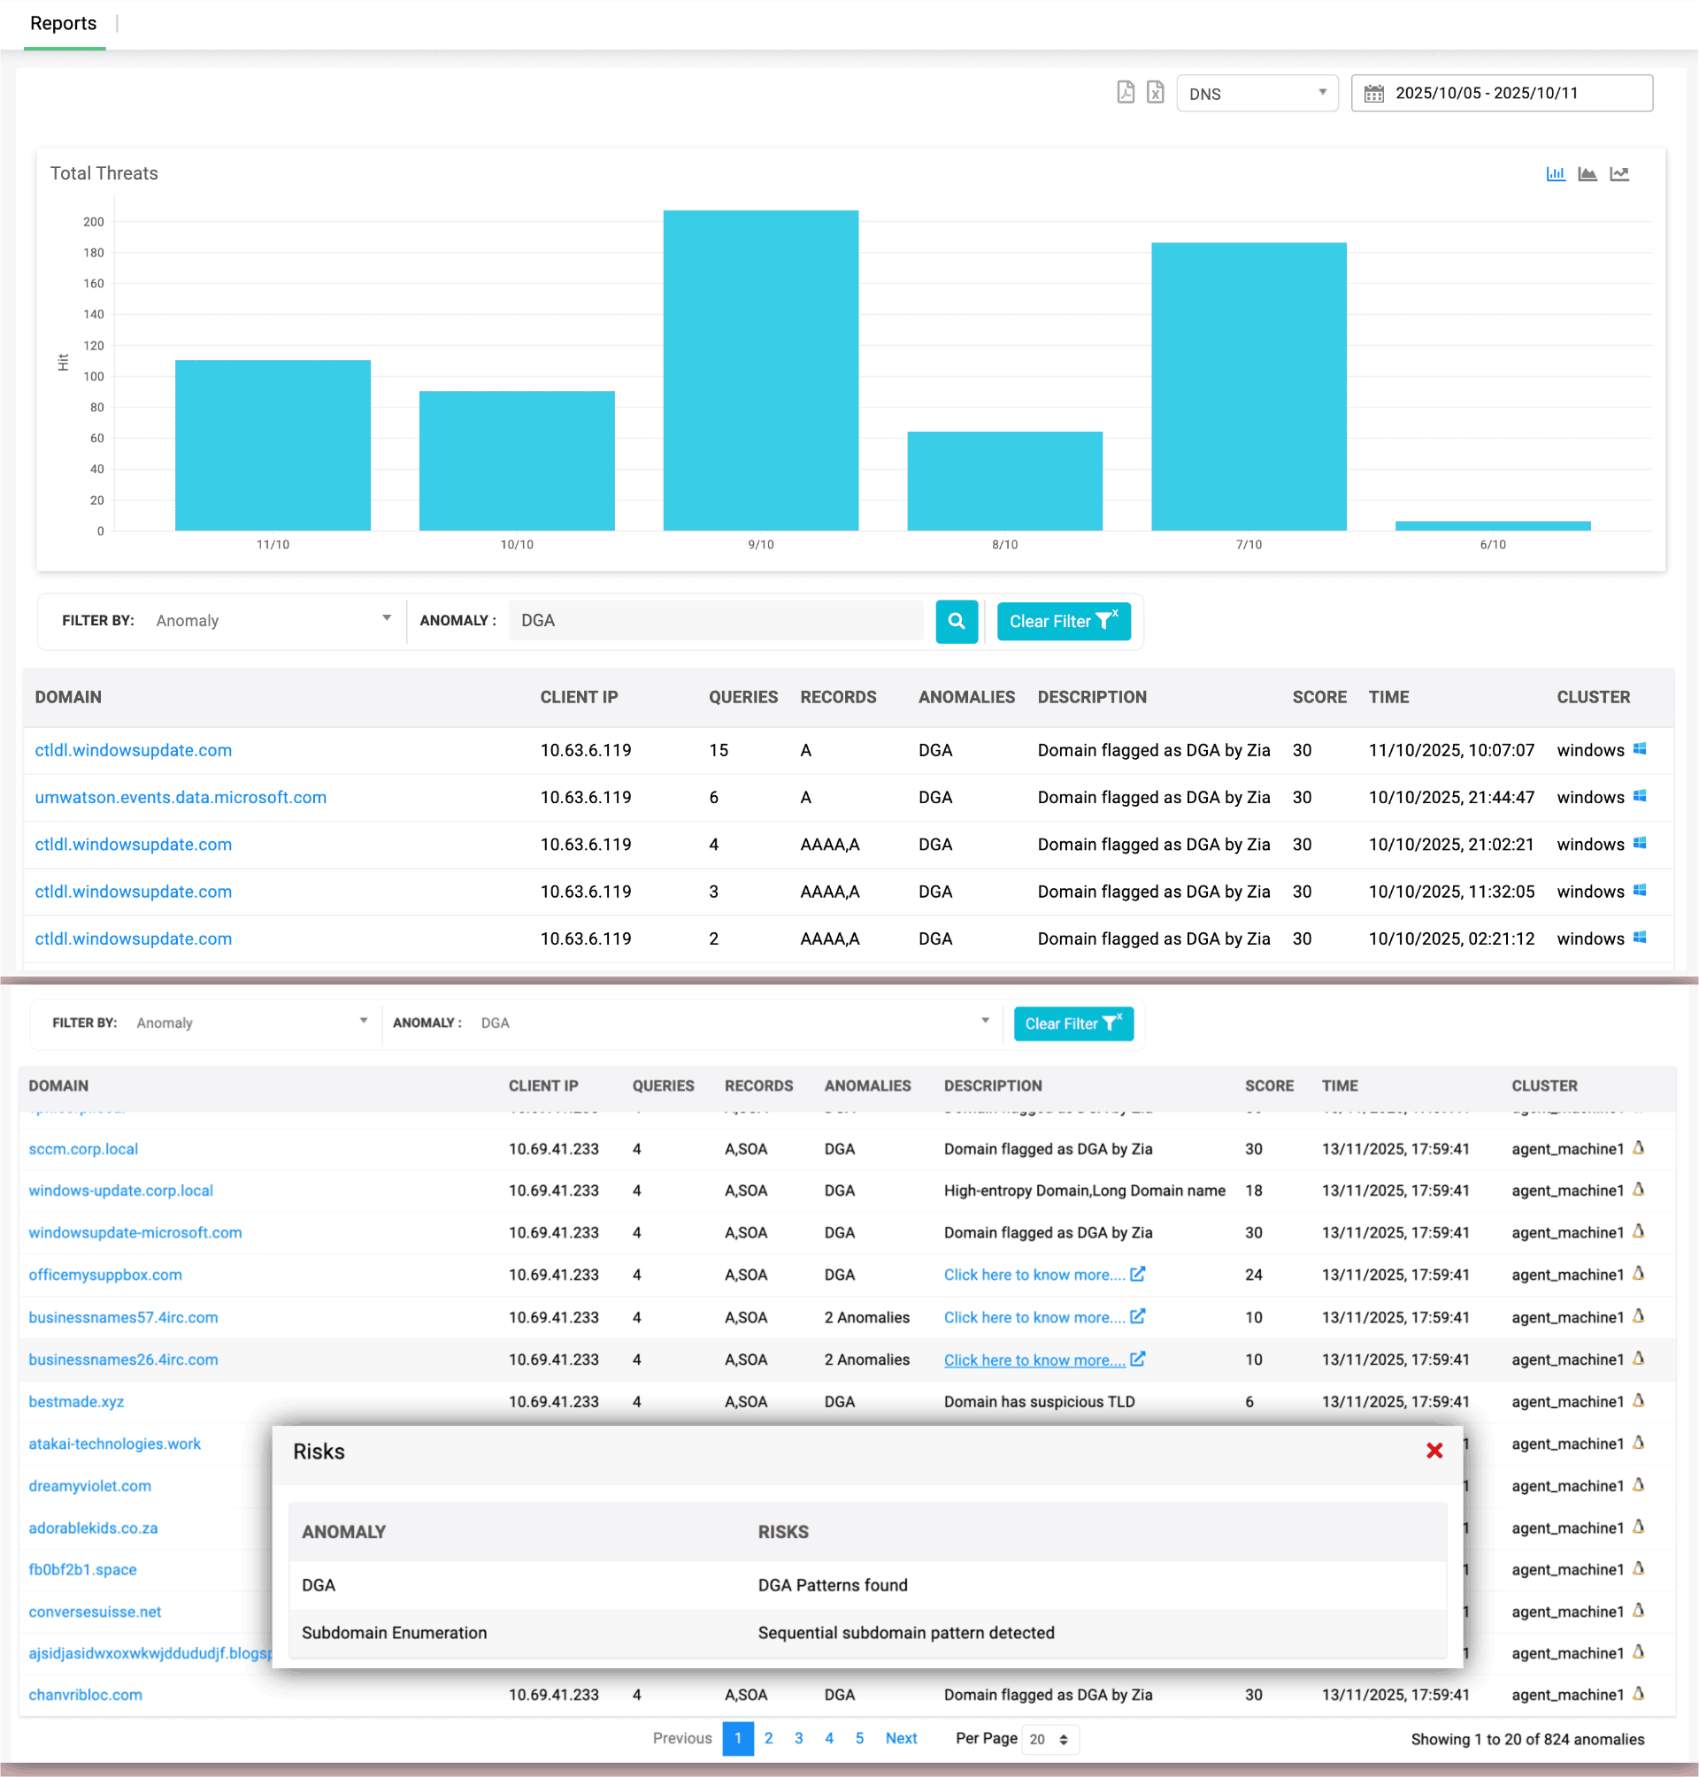Image resolution: width=1699 pixels, height=1777 pixels.
Task: Run the anomaly search with the magnifier icon
Action: click(x=957, y=621)
